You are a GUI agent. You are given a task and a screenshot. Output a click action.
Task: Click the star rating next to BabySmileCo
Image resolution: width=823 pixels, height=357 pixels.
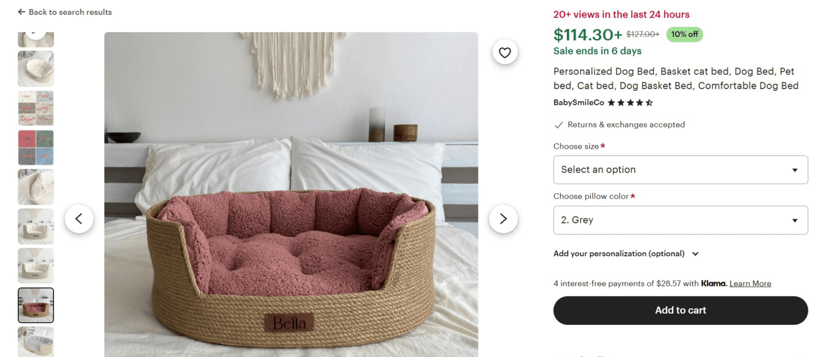click(x=631, y=102)
